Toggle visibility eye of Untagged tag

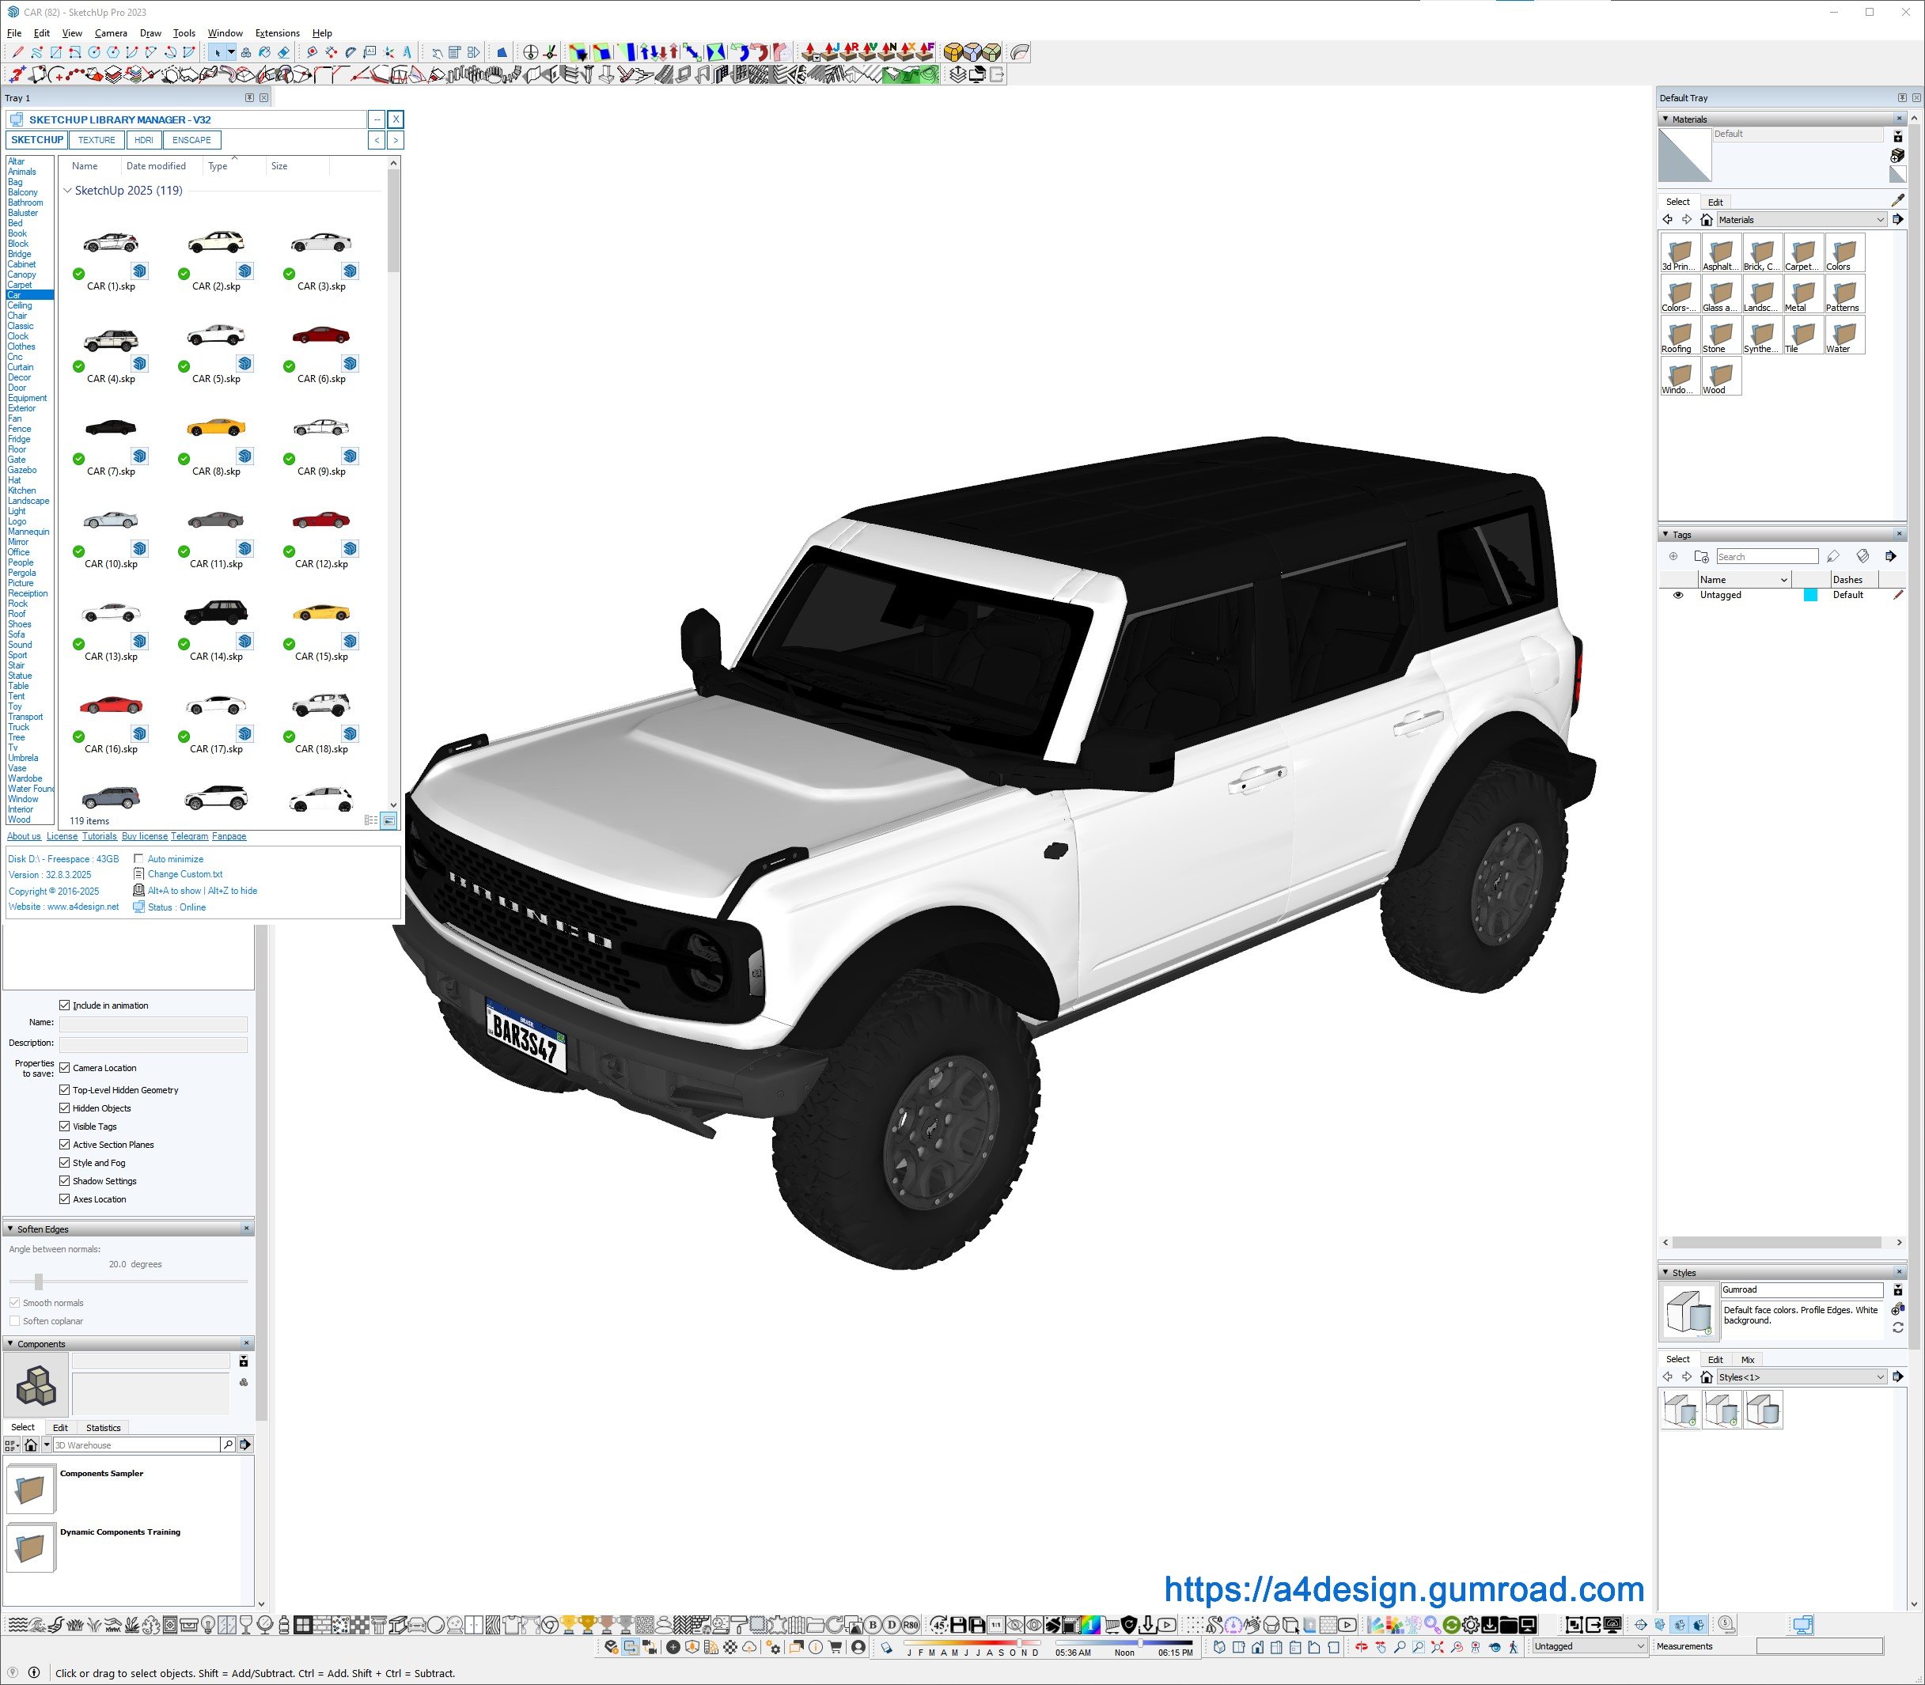(x=1677, y=595)
